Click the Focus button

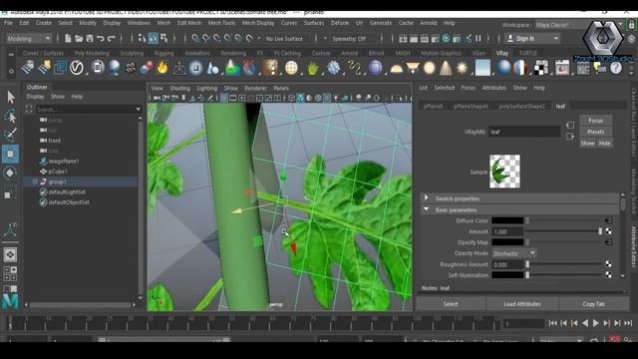pyautogui.click(x=595, y=121)
